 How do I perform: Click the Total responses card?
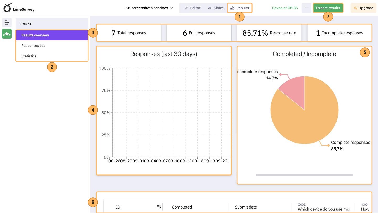pos(129,33)
